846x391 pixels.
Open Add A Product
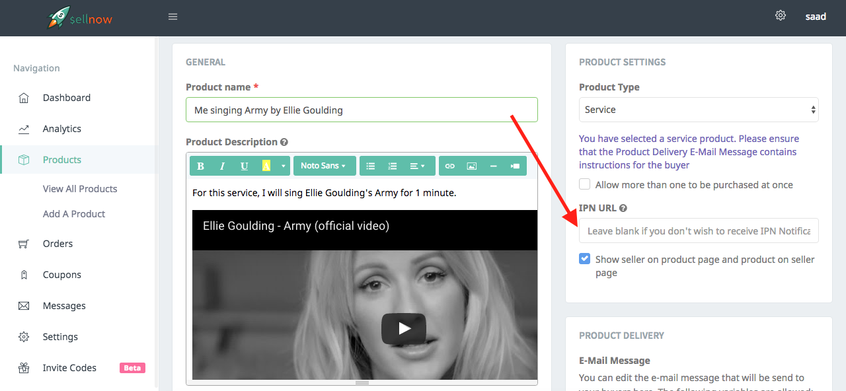pyautogui.click(x=74, y=214)
